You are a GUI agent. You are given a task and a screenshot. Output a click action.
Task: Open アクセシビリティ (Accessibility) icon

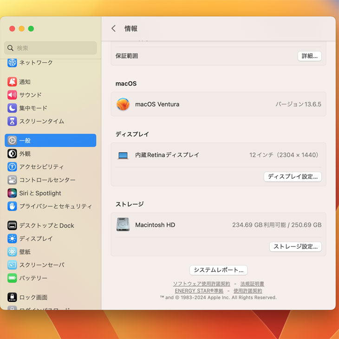point(12,167)
